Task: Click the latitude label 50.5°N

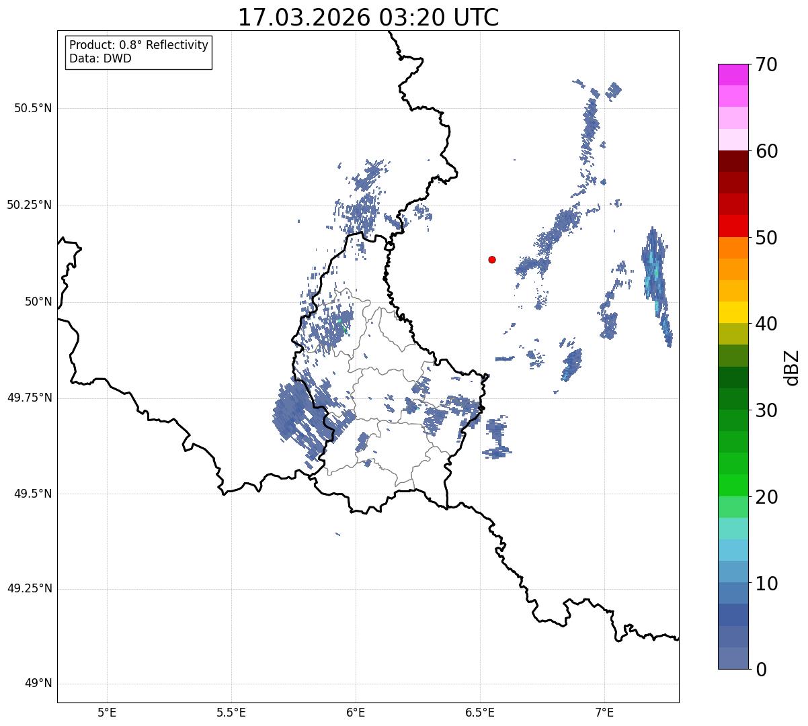Action: point(33,109)
